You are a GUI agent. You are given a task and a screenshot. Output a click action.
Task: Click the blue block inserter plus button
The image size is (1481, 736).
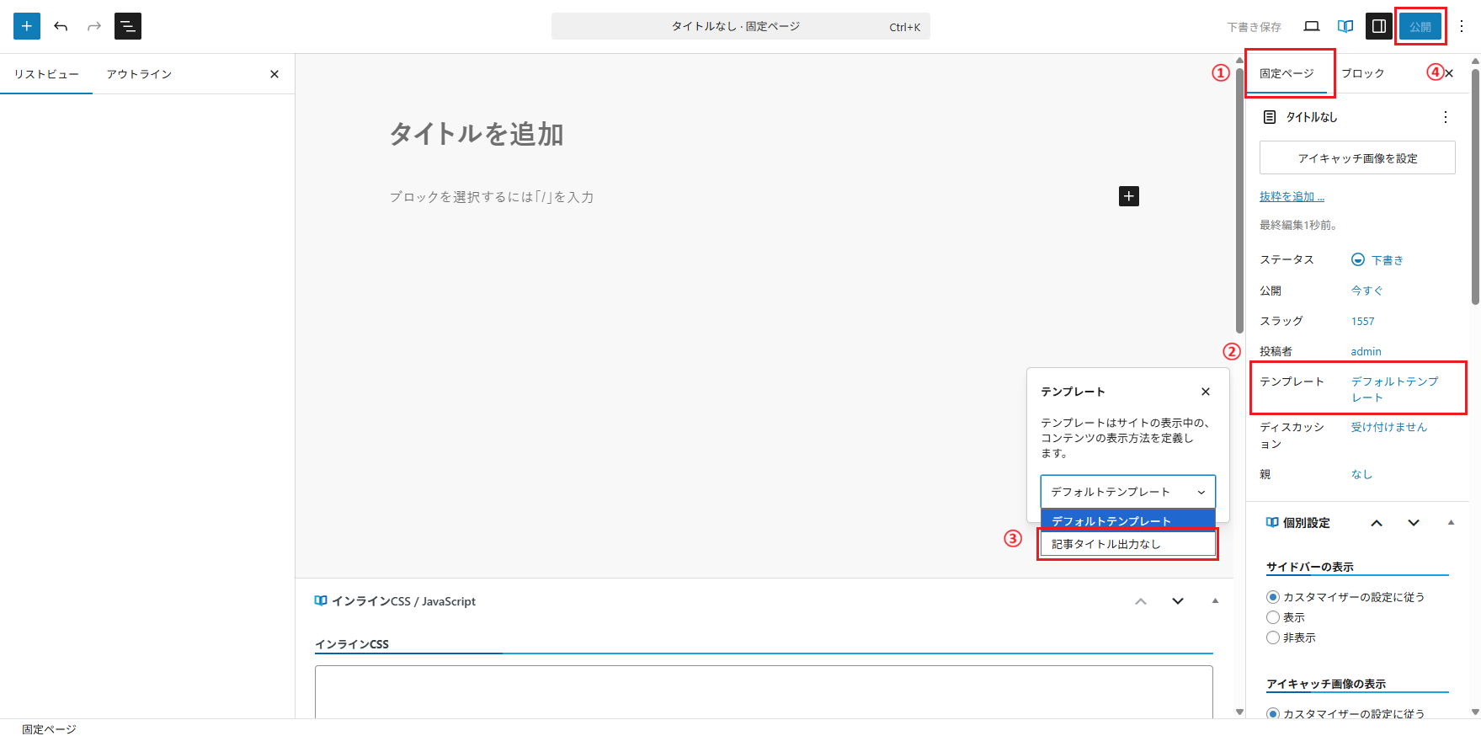click(27, 26)
